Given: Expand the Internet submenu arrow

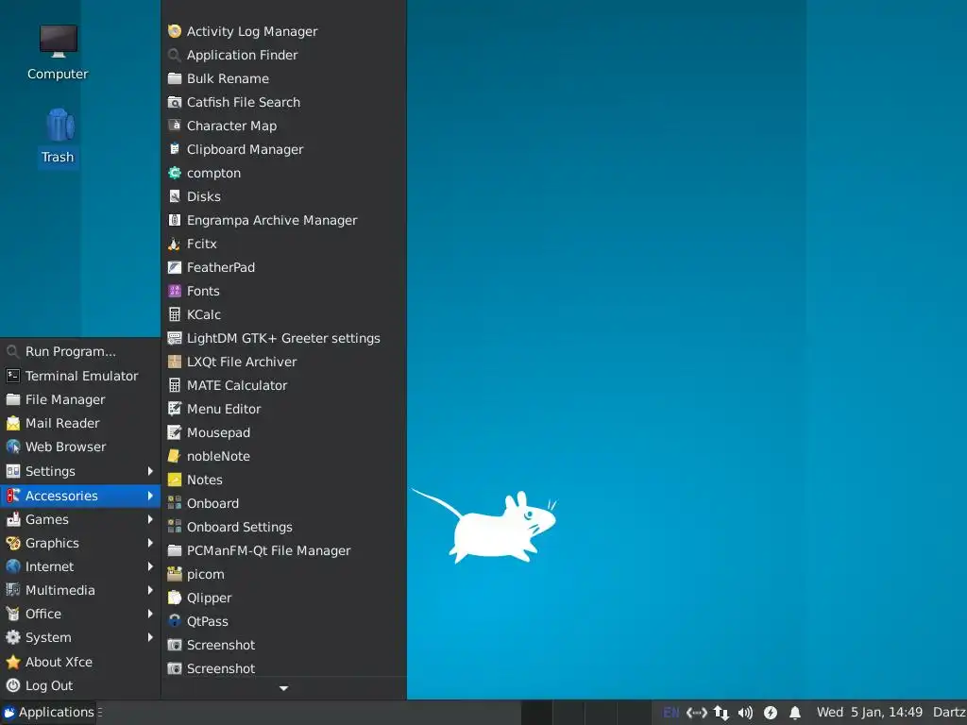Looking at the screenshot, I should click(x=150, y=566).
